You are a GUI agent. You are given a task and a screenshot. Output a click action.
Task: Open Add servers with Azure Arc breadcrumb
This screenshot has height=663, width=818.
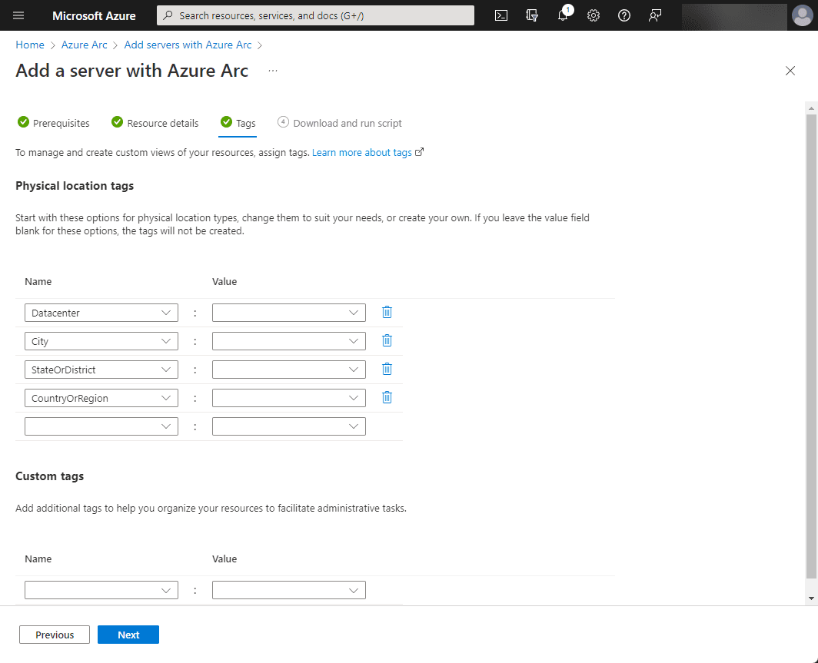coord(188,45)
